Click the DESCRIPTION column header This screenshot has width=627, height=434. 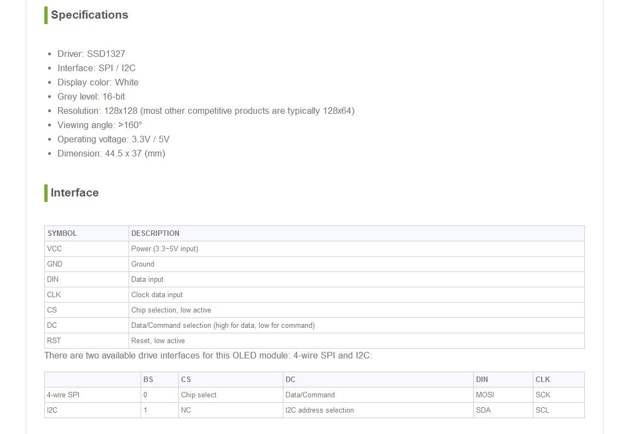coord(155,233)
